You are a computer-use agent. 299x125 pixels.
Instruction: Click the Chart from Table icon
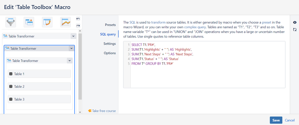pyautogui.click(x=65, y=22)
